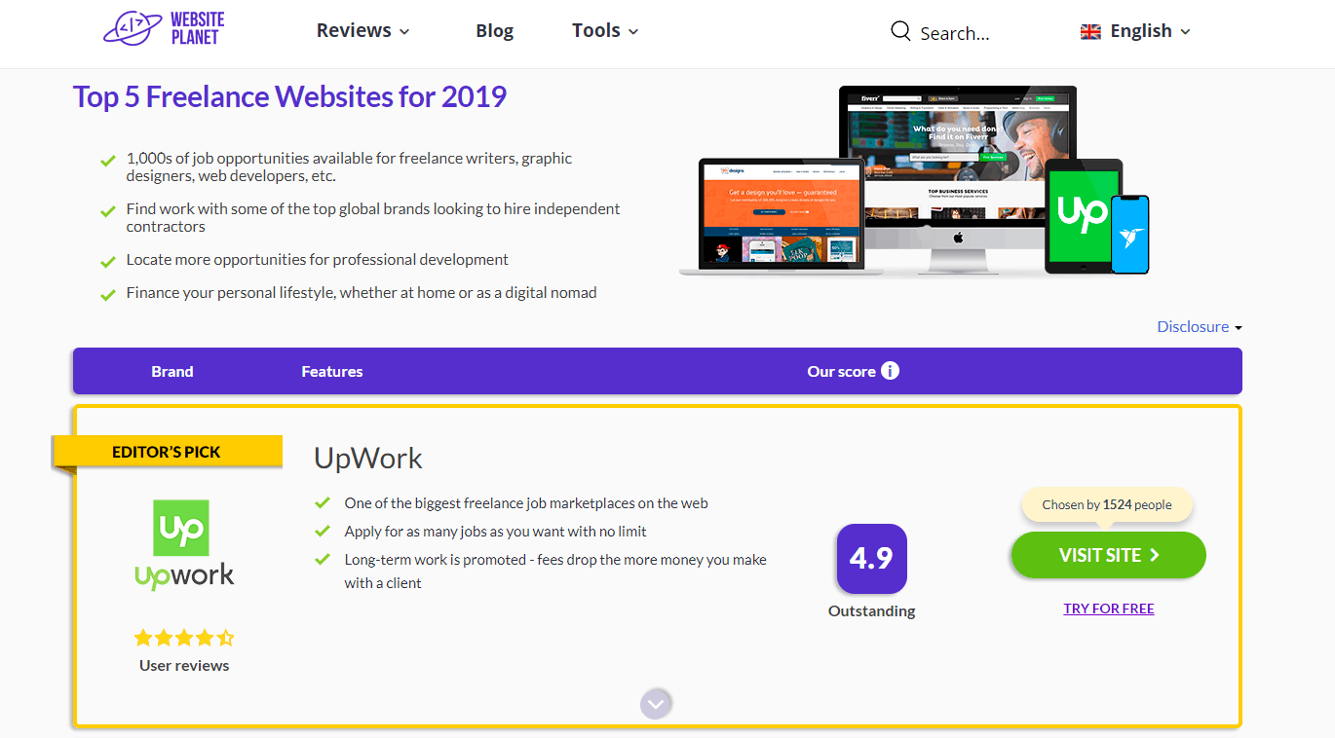This screenshot has width=1335, height=738.
Task: Click the Our score info icon
Action: pos(890,371)
